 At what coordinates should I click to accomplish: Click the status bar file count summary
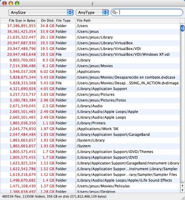click(54, 196)
